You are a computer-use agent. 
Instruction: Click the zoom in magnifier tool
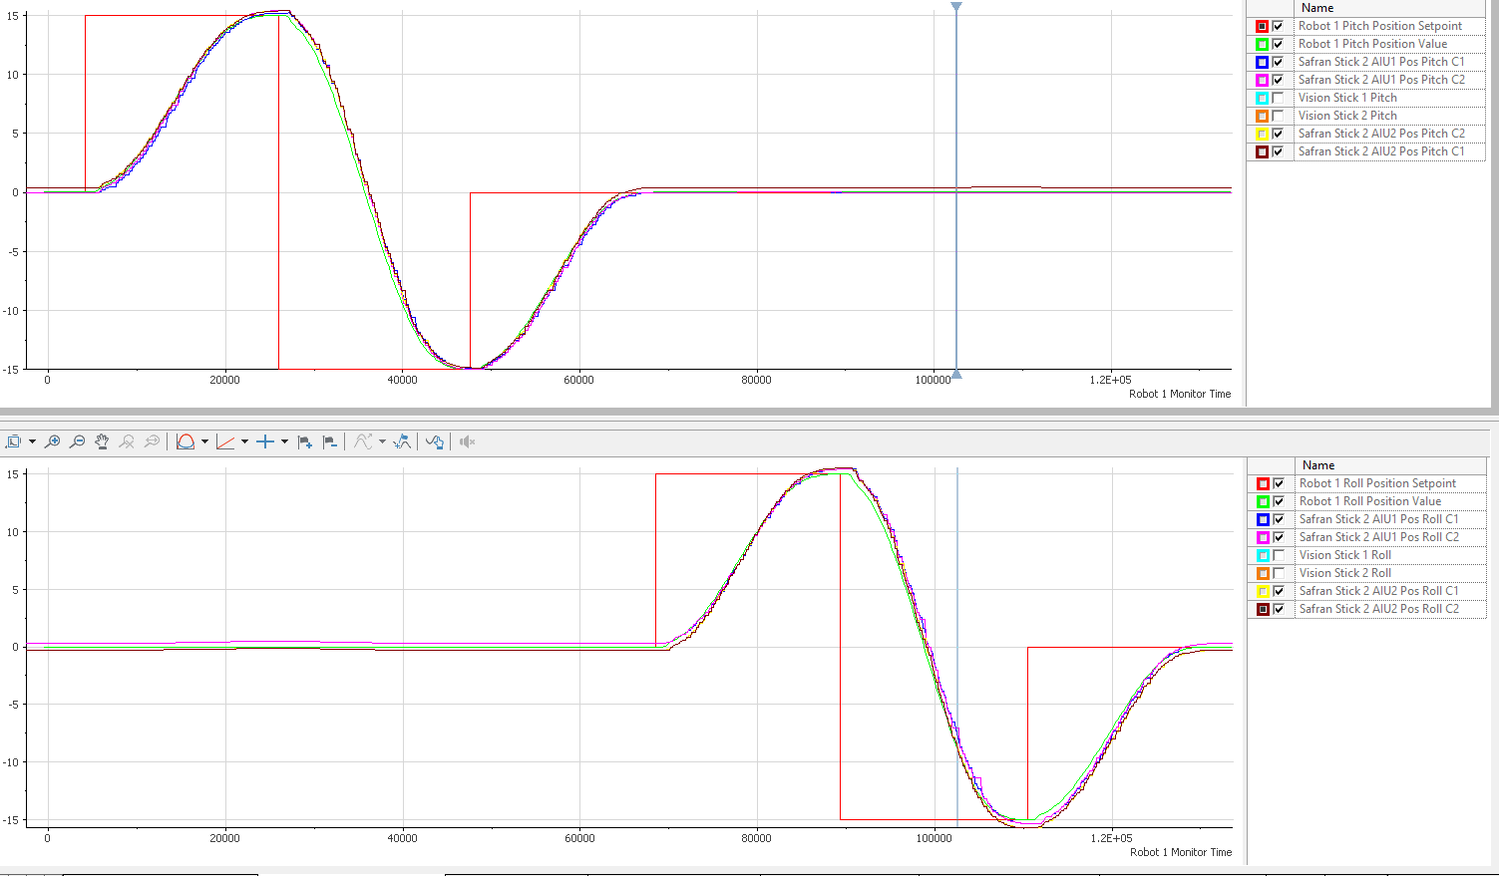point(53,441)
